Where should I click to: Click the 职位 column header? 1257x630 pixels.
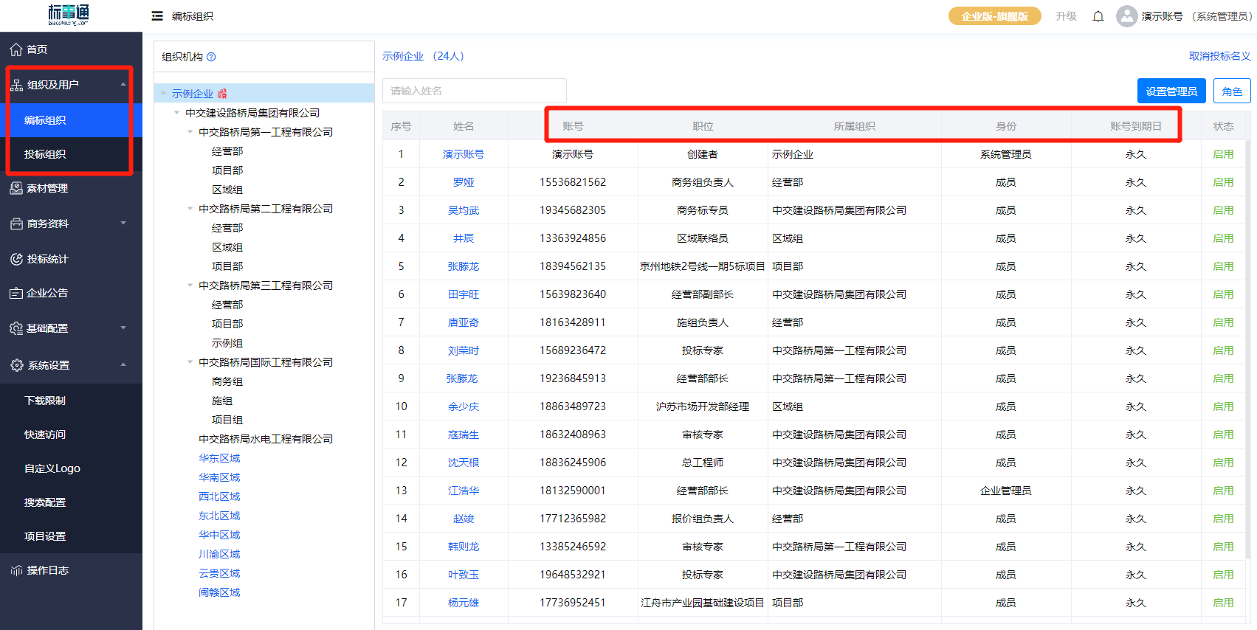pyautogui.click(x=703, y=126)
